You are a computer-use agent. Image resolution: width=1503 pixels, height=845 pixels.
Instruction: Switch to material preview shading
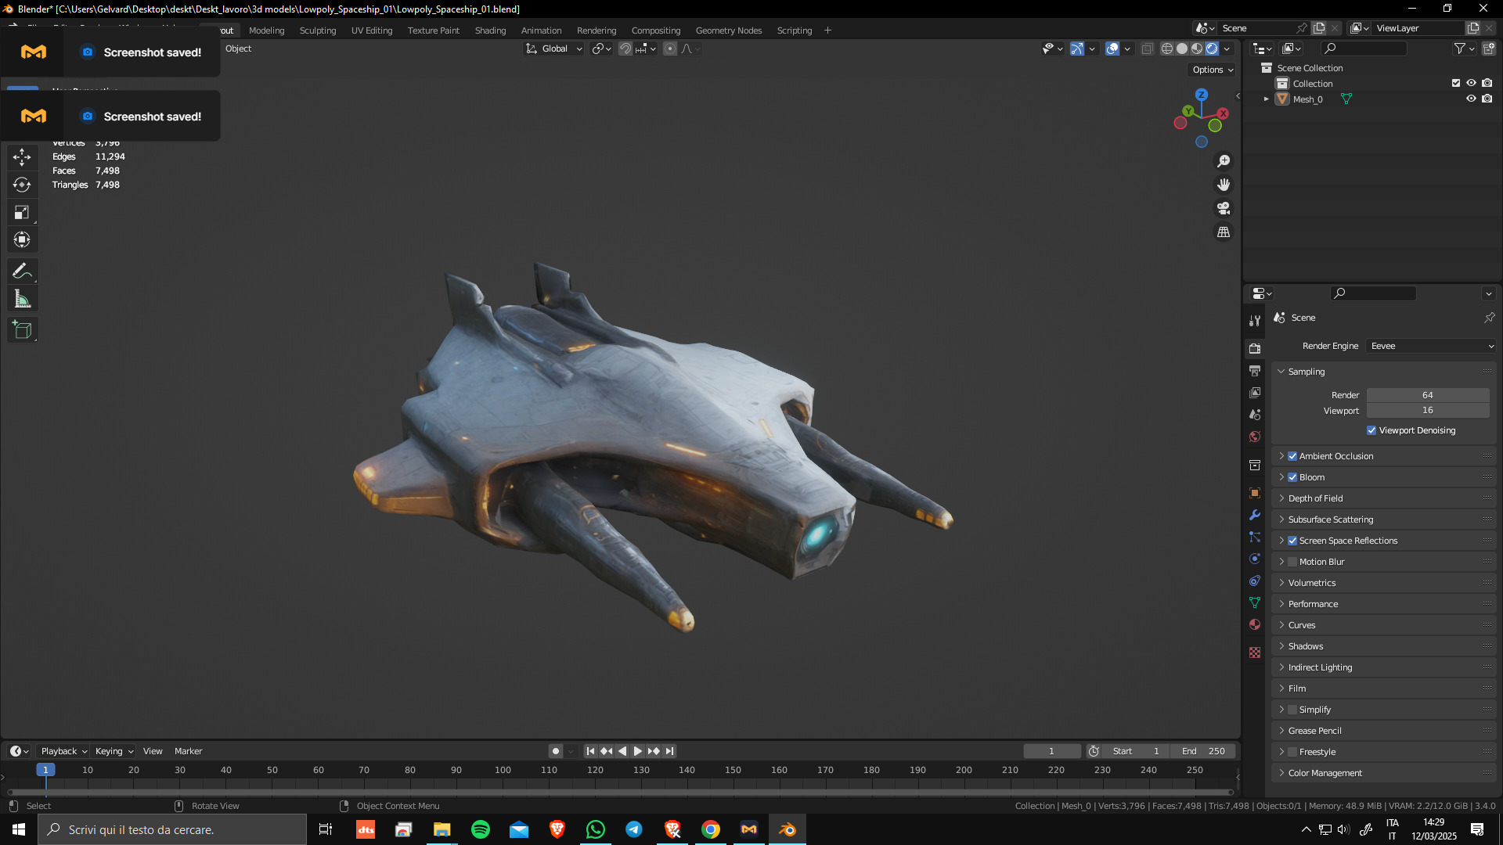(1197, 49)
